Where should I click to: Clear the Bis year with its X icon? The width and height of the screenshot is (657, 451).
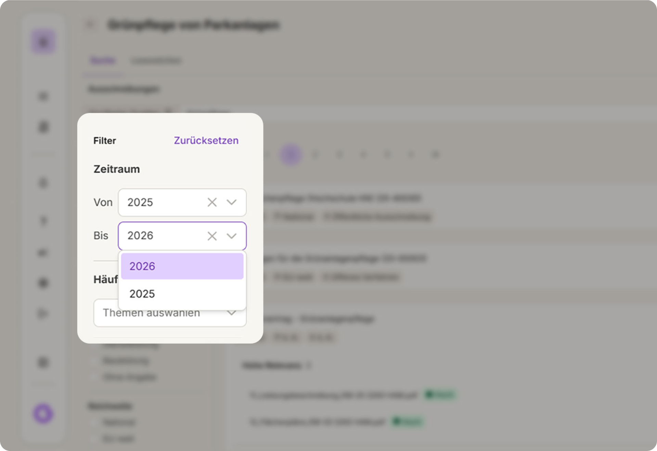click(x=212, y=236)
